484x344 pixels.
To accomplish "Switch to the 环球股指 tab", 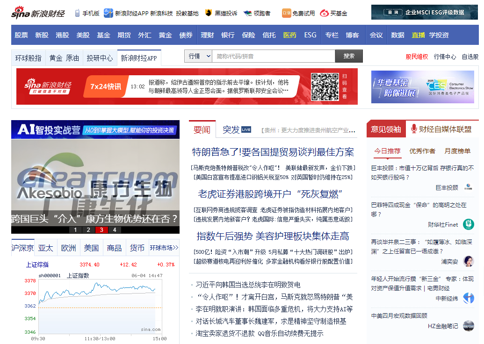I will [x=29, y=58].
